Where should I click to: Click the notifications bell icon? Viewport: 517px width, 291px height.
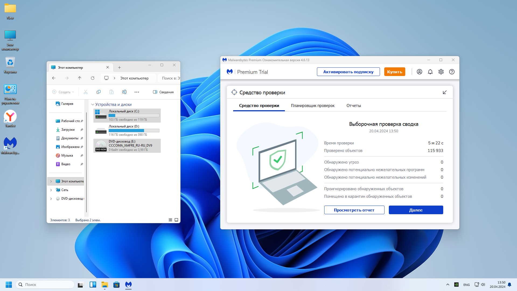(430, 72)
